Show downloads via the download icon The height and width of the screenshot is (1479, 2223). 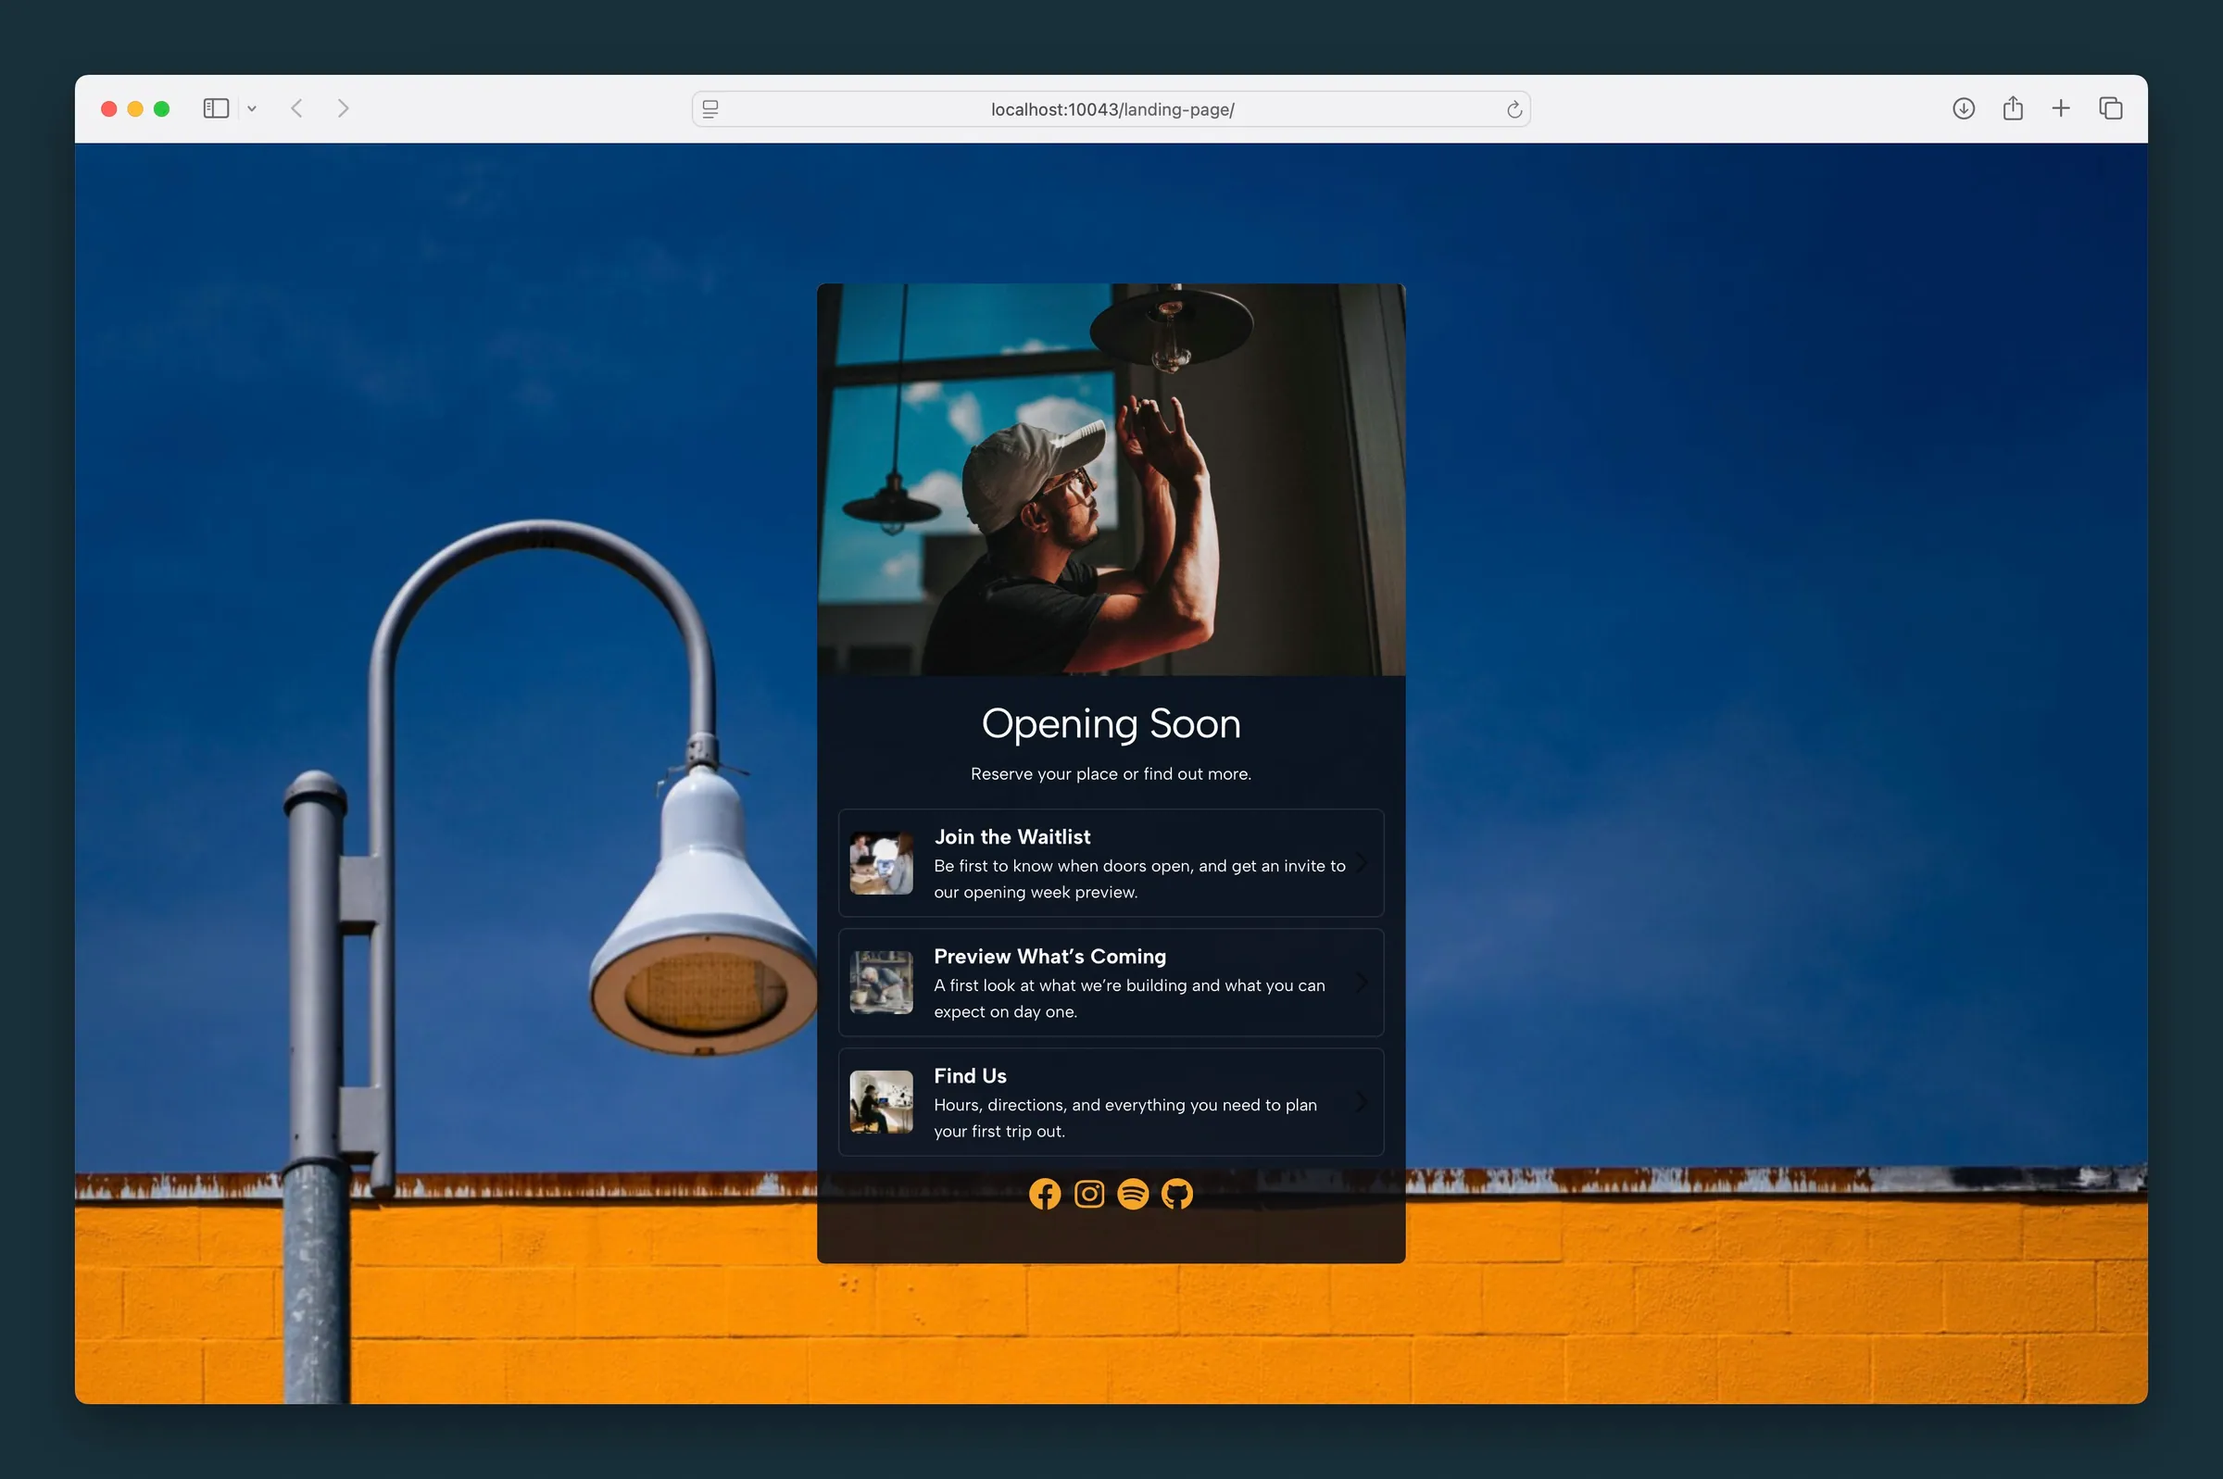pos(1963,108)
